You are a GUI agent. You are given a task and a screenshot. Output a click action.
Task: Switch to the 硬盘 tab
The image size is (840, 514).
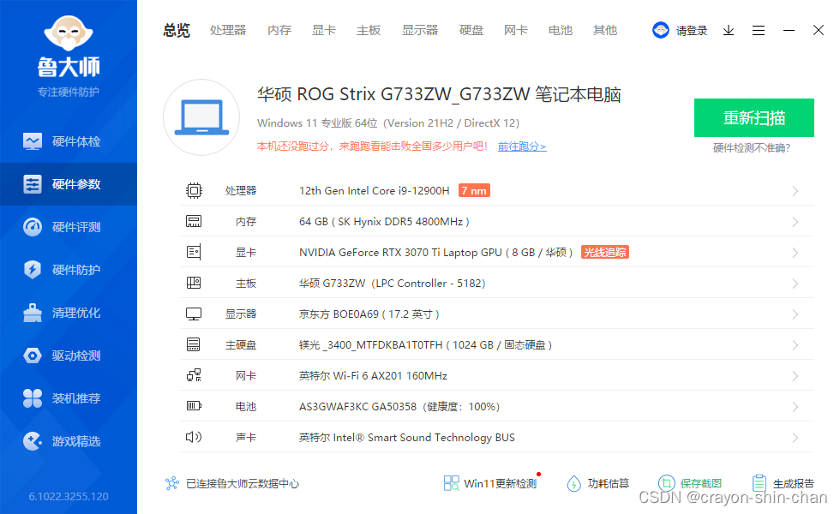click(471, 31)
